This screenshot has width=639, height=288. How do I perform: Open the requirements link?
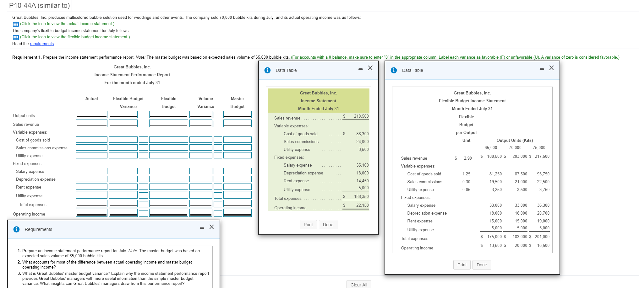point(42,44)
